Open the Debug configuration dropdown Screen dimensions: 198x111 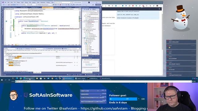pyautogui.click(x=25, y=5)
